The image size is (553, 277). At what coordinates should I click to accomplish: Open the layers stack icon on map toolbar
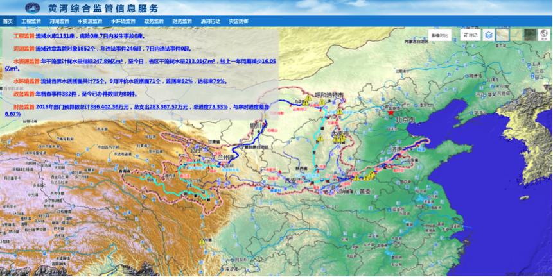point(489,35)
